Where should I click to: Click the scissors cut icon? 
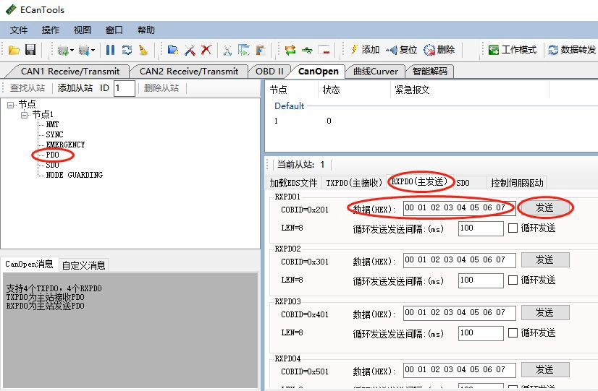coord(227,50)
